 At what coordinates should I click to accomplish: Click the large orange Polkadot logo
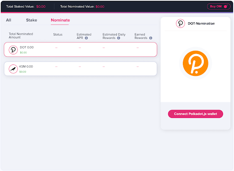(196, 64)
